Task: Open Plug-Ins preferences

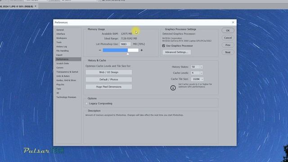Action: (x=60, y=85)
